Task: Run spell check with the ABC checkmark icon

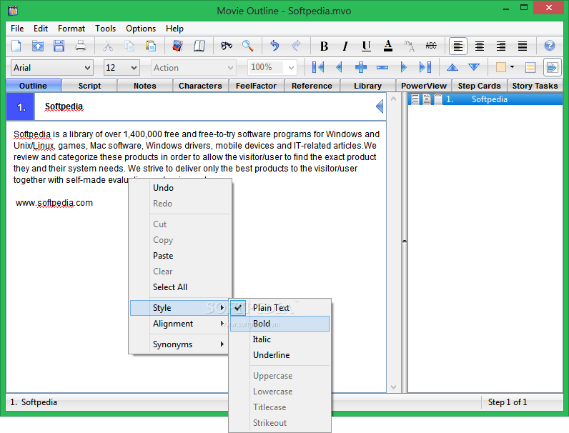Action: 177,46
